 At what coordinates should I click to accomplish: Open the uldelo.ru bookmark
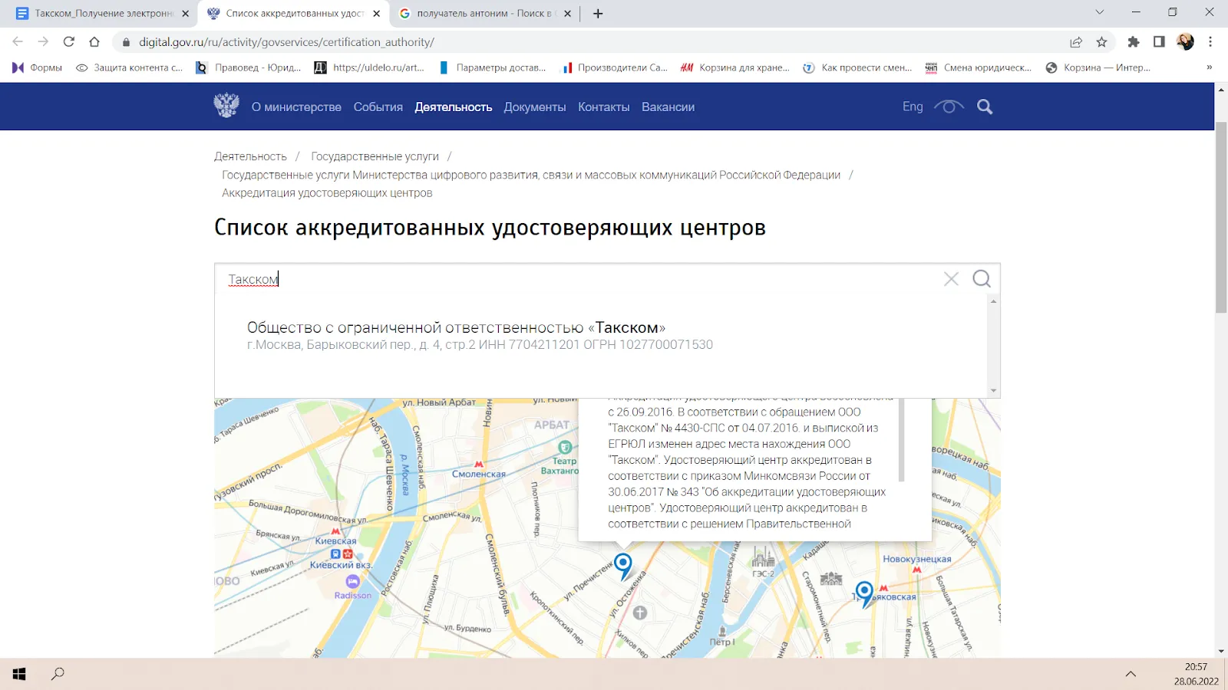click(369, 67)
